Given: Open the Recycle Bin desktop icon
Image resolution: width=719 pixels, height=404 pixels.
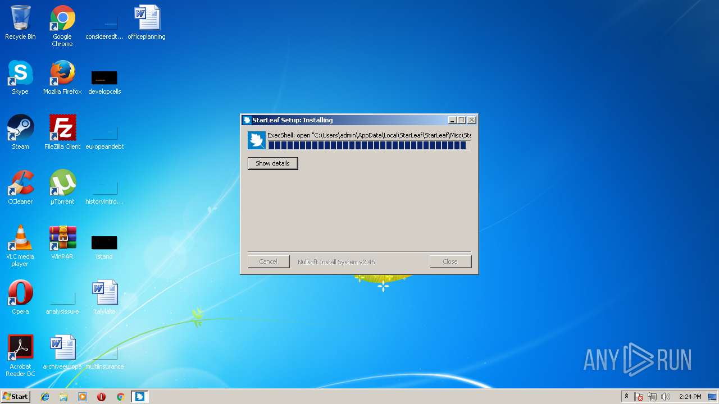Looking at the screenshot, I should tap(20, 22).
